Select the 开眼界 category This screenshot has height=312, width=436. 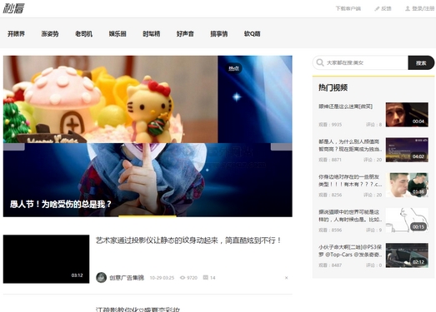16,34
